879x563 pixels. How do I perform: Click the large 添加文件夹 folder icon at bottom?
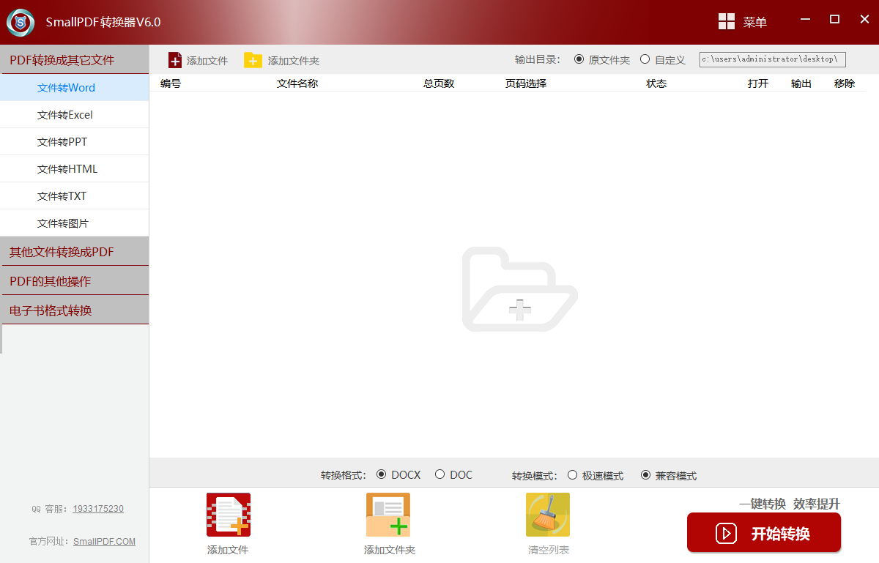(x=388, y=515)
